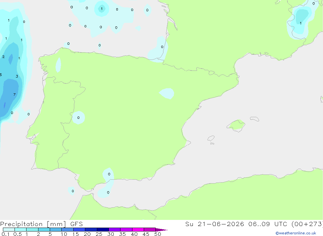Pick the 2–5 mm legend color box
This screenshot has width=323, height=236.
point(44,230)
